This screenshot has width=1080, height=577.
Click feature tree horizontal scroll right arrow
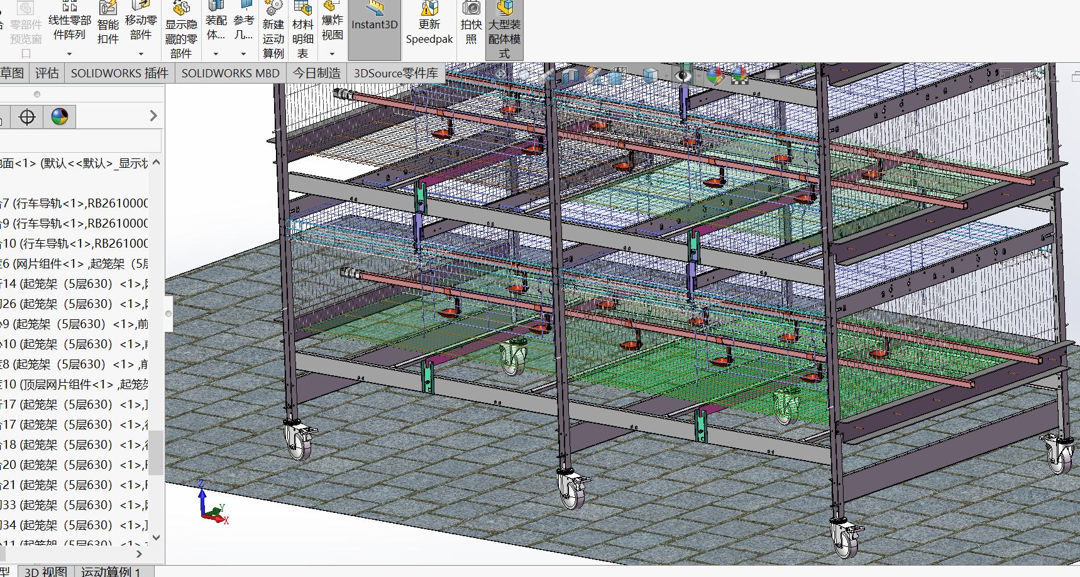140,554
